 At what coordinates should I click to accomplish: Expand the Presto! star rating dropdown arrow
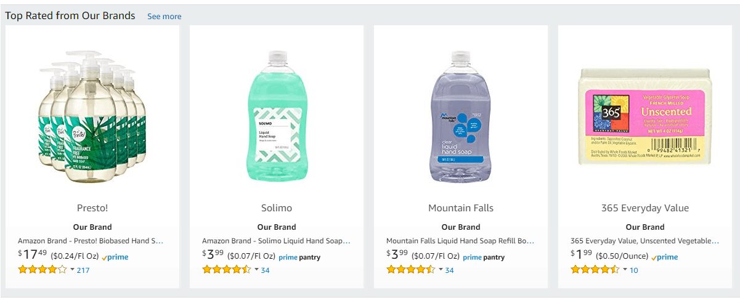tap(72, 269)
